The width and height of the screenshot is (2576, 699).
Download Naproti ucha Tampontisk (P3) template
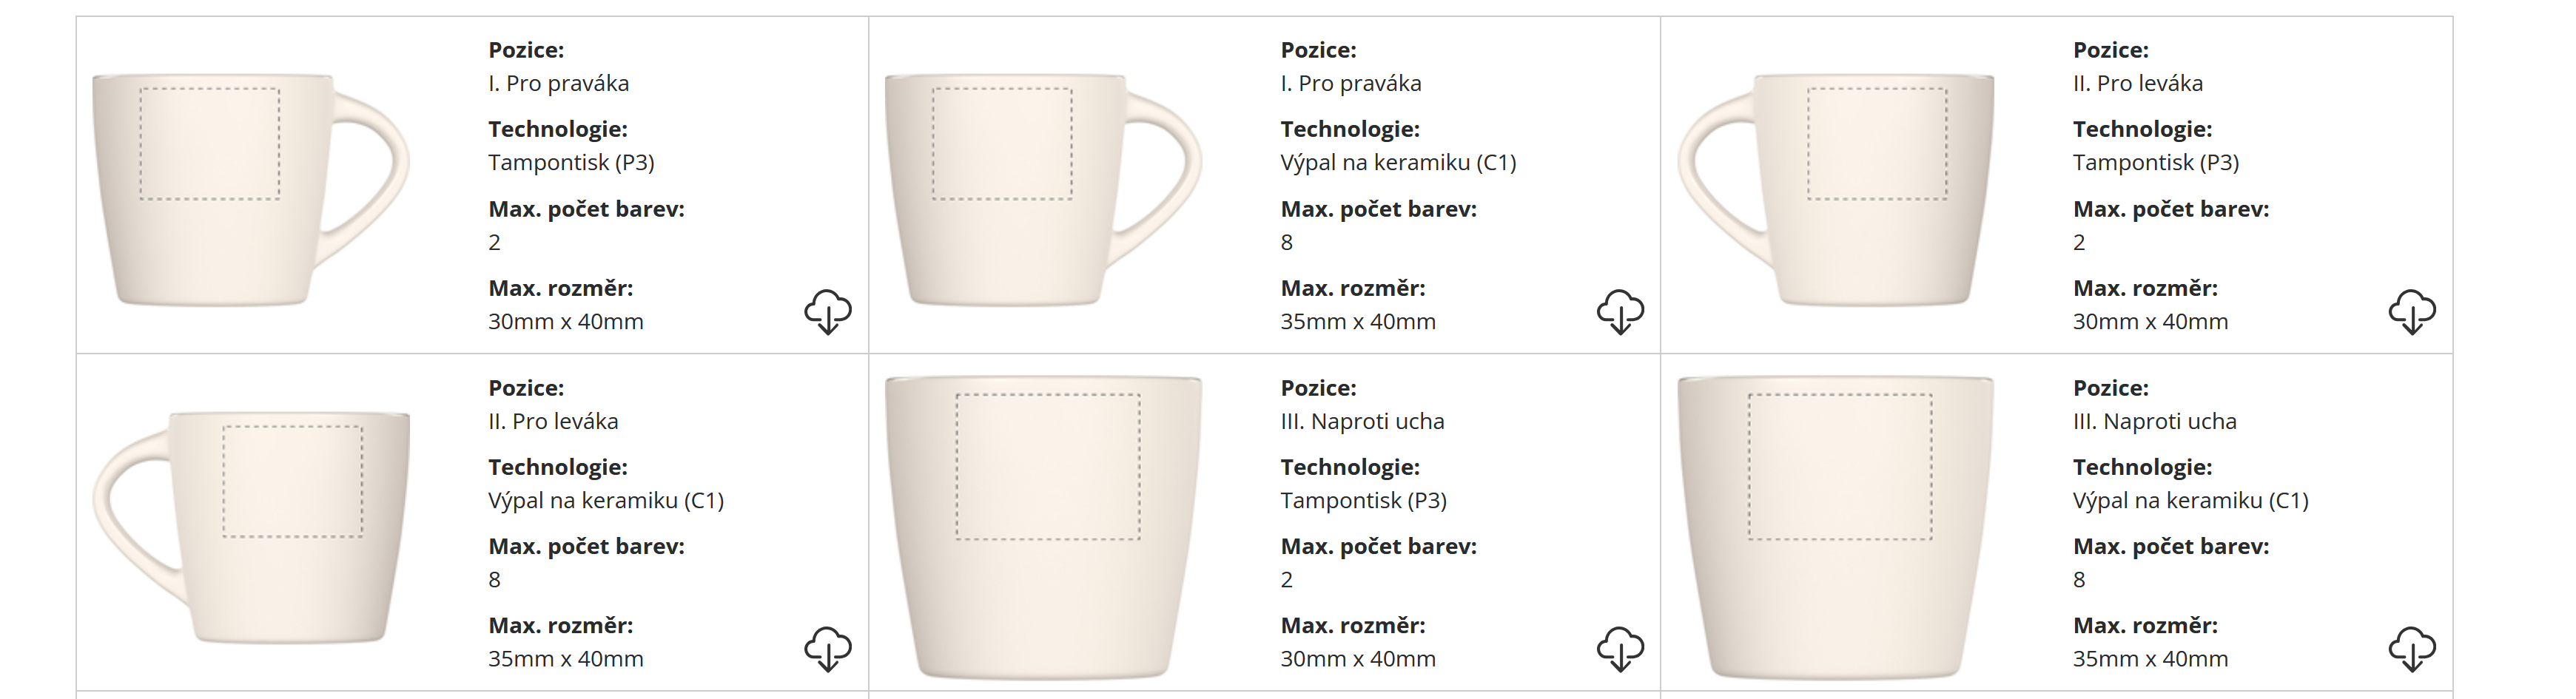(x=1619, y=649)
